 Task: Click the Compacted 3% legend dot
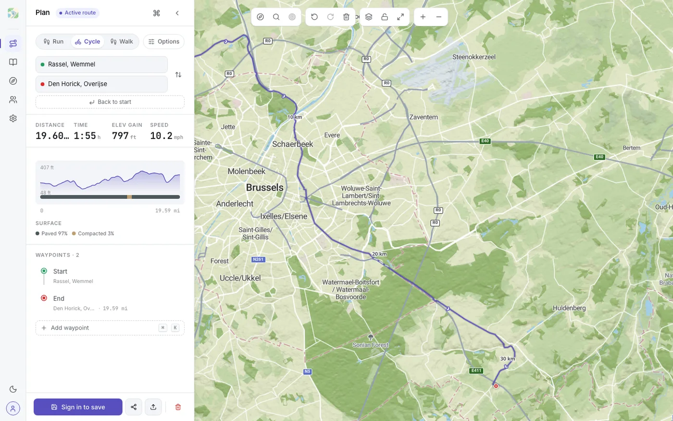click(74, 234)
